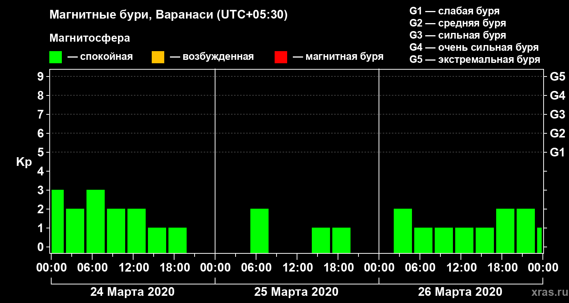Click 'G5 — экстремальная буря' legend line
569x303 pixels.
tap(475, 59)
